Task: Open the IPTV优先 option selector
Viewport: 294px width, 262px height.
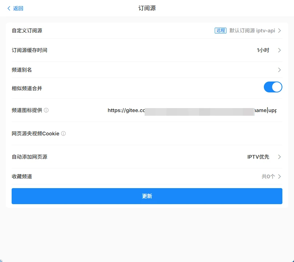Action: point(258,157)
